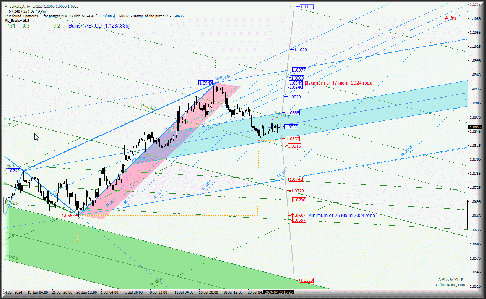Select the 1.0885 blue price tag

pyautogui.click(x=293, y=113)
